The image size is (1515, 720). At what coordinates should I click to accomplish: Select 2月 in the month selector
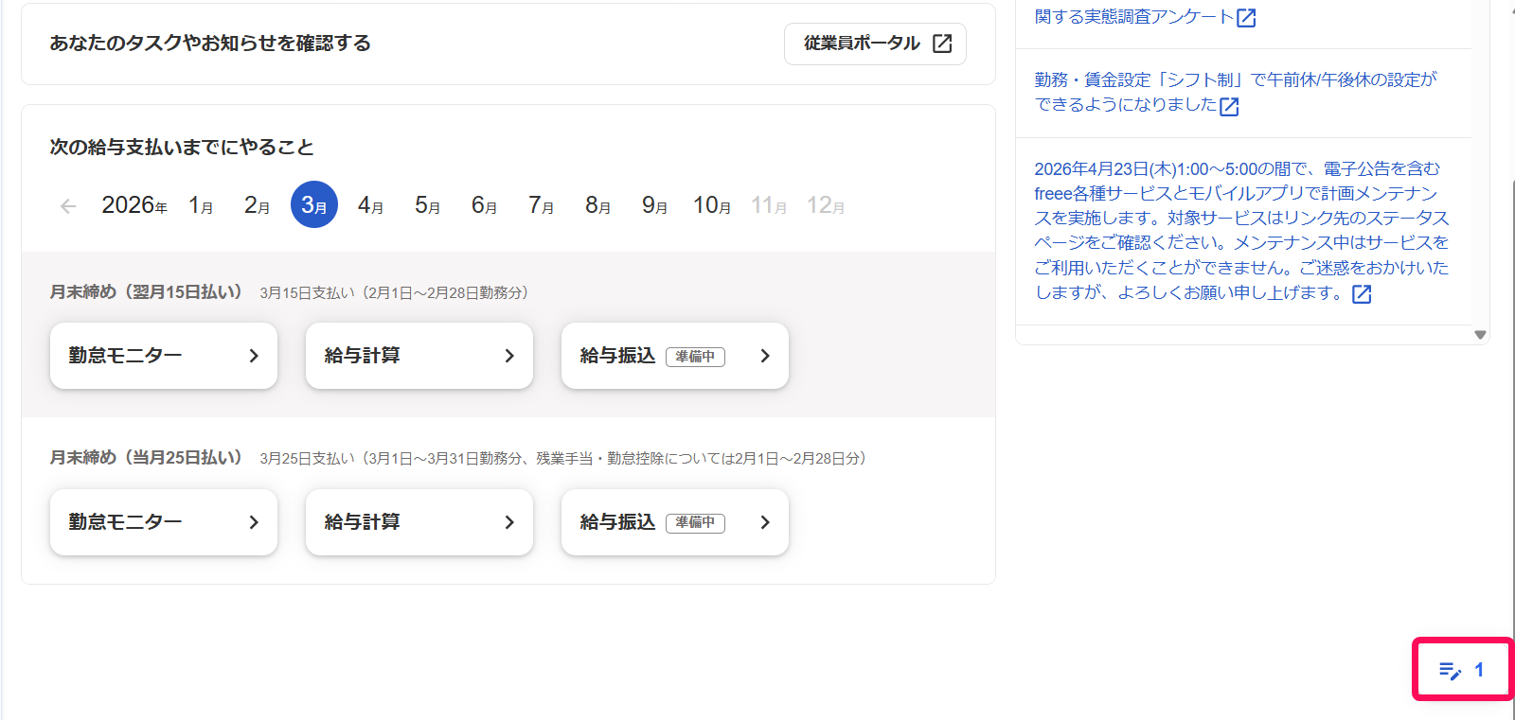(258, 205)
